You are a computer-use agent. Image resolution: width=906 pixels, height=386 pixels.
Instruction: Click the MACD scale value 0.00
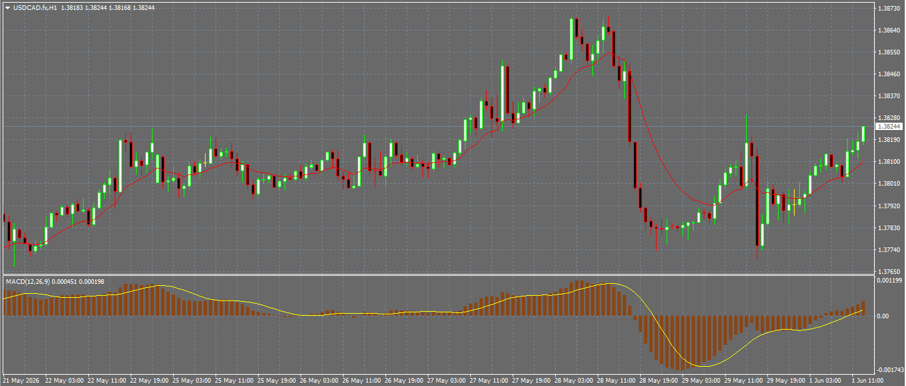click(883, 316)
